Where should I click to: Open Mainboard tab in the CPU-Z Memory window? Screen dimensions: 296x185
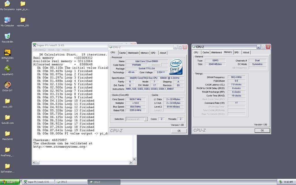point(217,53)
